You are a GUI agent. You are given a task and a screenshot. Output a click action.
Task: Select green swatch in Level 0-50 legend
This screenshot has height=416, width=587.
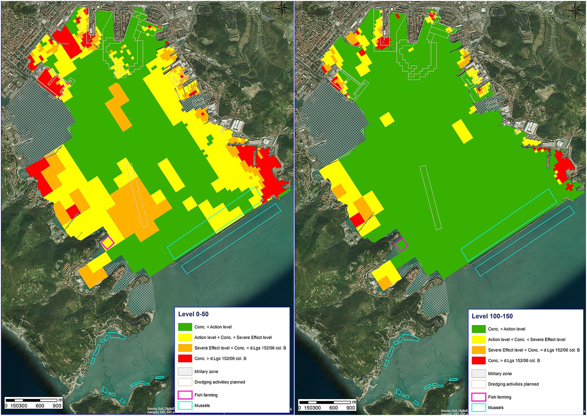point(185,327)
